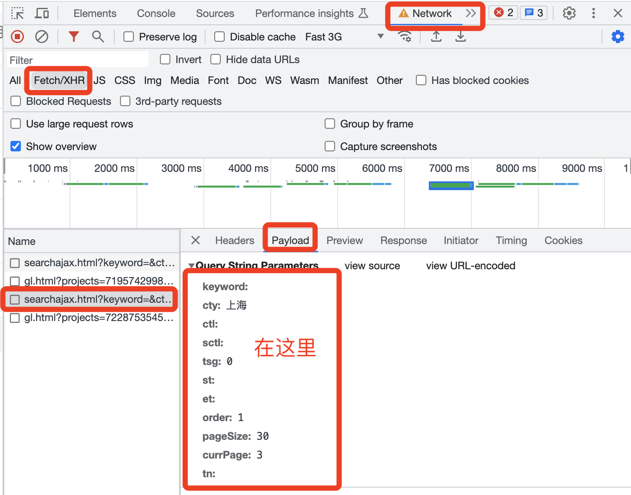Filter requests by CSS
631x495 pixels.
pos(125,80)
